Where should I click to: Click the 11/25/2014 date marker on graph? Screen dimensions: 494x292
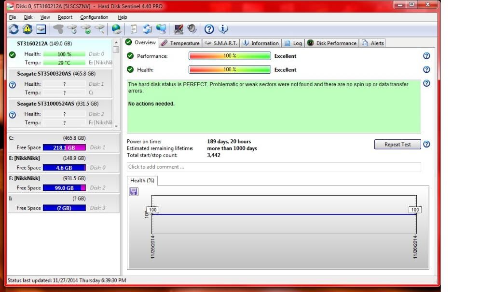(x=153, y=247)
